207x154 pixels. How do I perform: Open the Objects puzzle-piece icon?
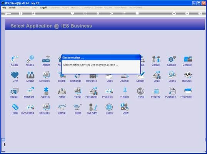46,91
